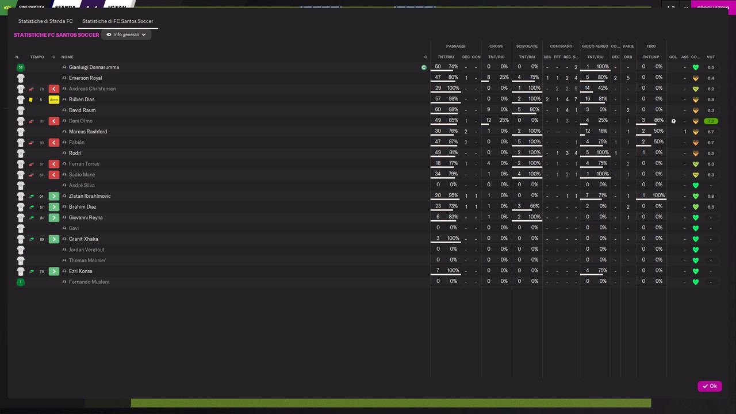Sort by VOT rating column header
Screen dimensions: 736x414
pos(711,57)
